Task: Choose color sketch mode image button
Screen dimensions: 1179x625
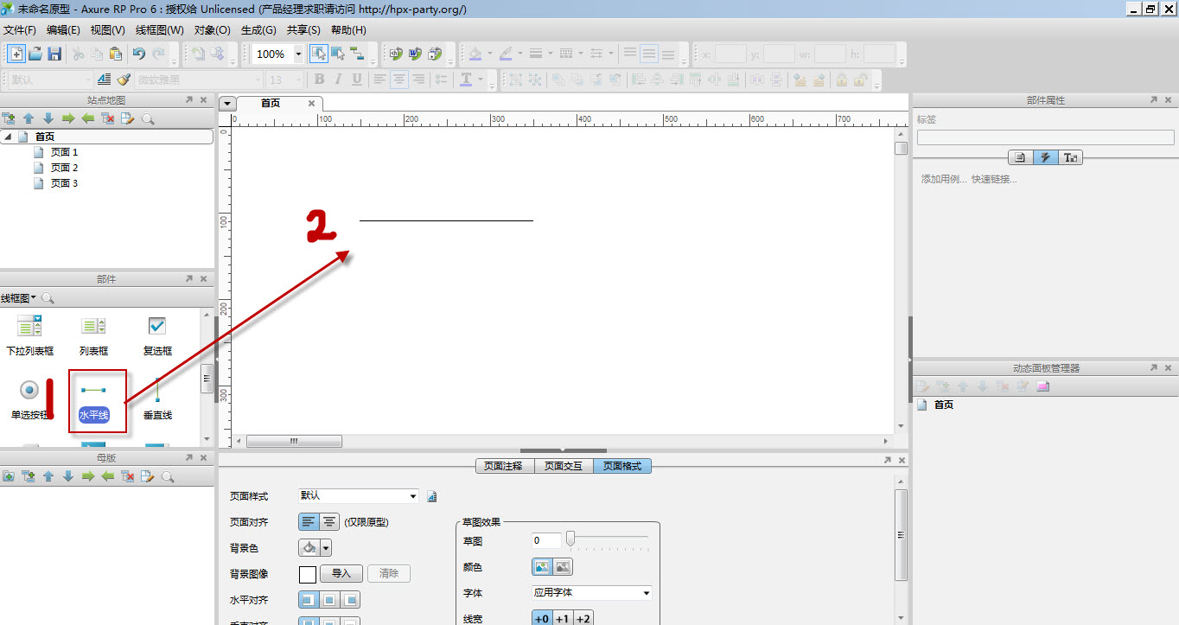Action: (x=542, y=567)
